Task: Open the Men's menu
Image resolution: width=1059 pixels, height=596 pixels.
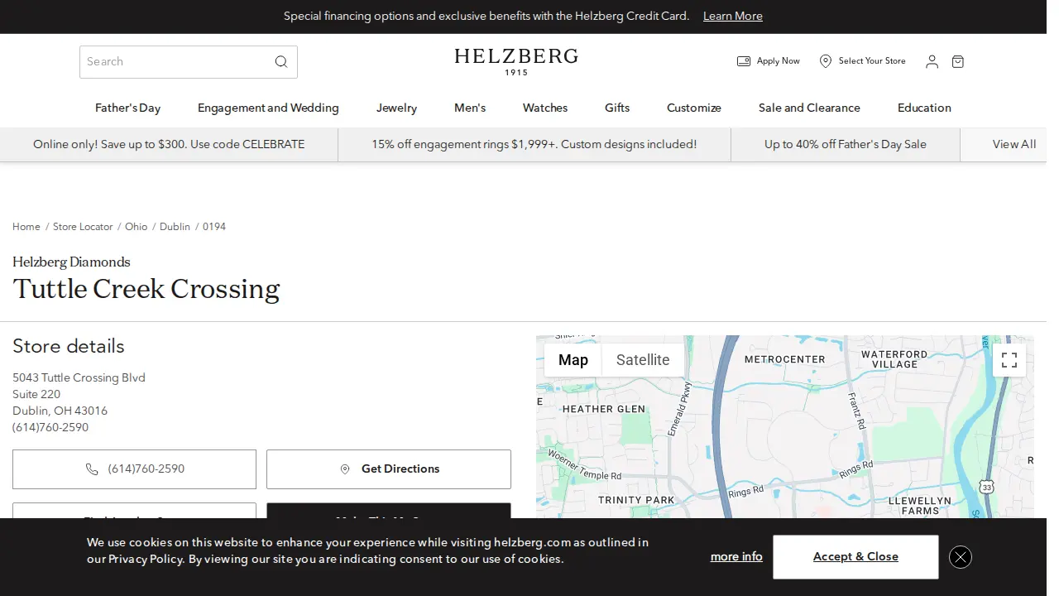Action: click(x=470, y=108)
